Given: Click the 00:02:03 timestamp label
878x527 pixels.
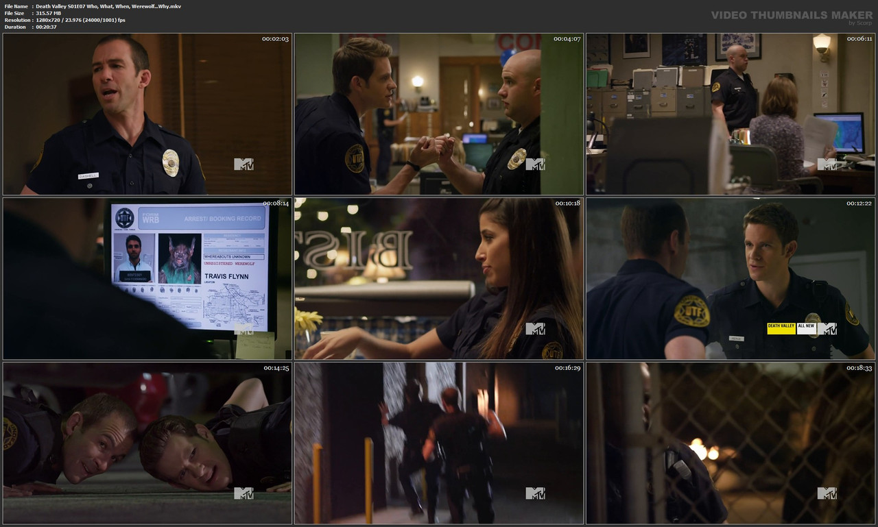Looking at the screenshot, I should pos(276,39).
